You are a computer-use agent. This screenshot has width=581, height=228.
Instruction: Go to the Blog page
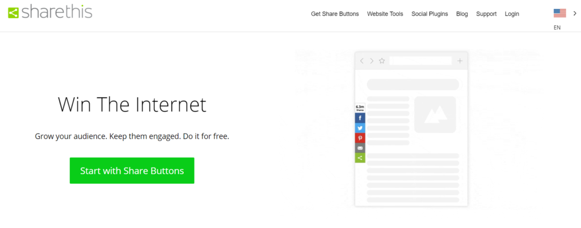(462, 14)
